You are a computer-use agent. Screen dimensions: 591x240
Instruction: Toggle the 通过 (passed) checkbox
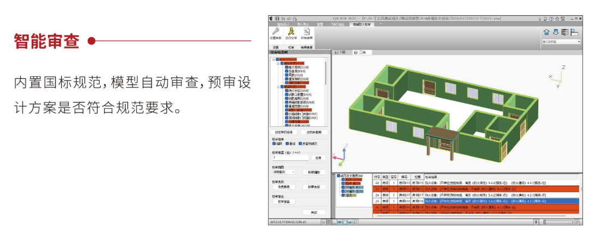pyautogui.click(x=287, y=144)
